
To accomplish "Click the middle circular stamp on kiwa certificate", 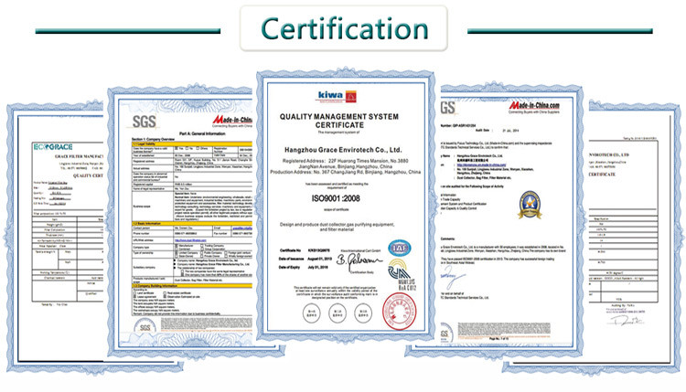I will (x=338, y=313).
